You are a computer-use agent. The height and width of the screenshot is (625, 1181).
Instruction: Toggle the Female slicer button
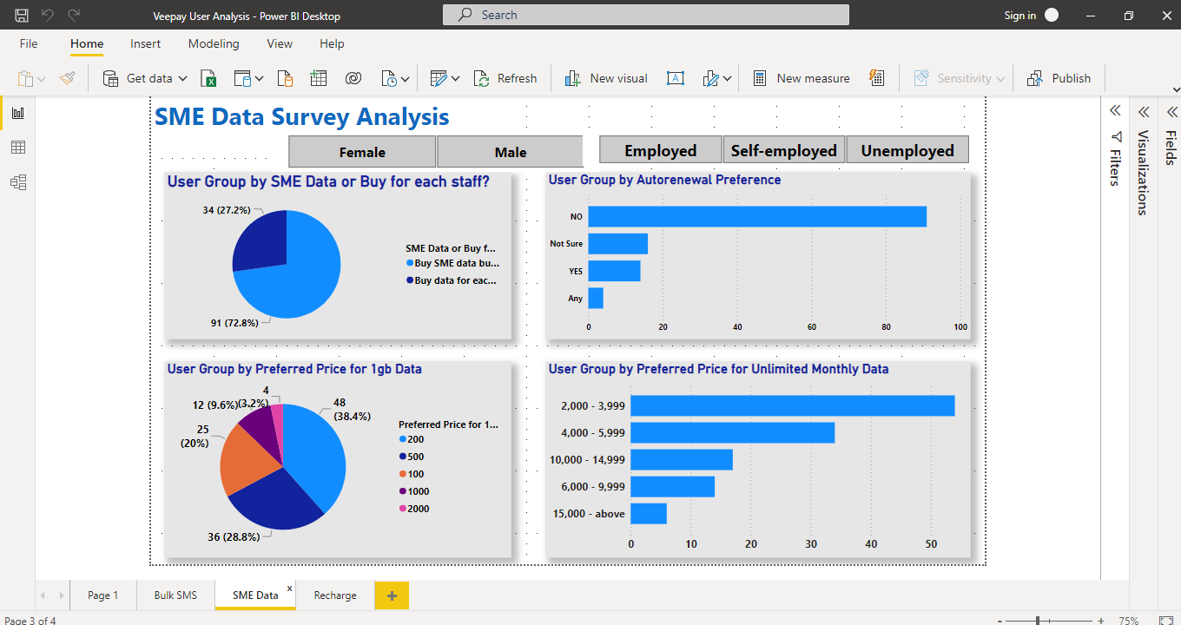click(x=362, y=152)
